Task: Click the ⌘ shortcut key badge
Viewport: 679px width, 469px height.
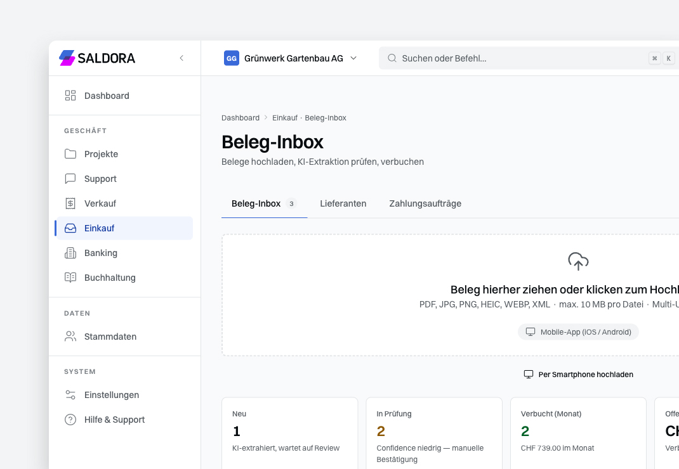Action: [655, 58]
